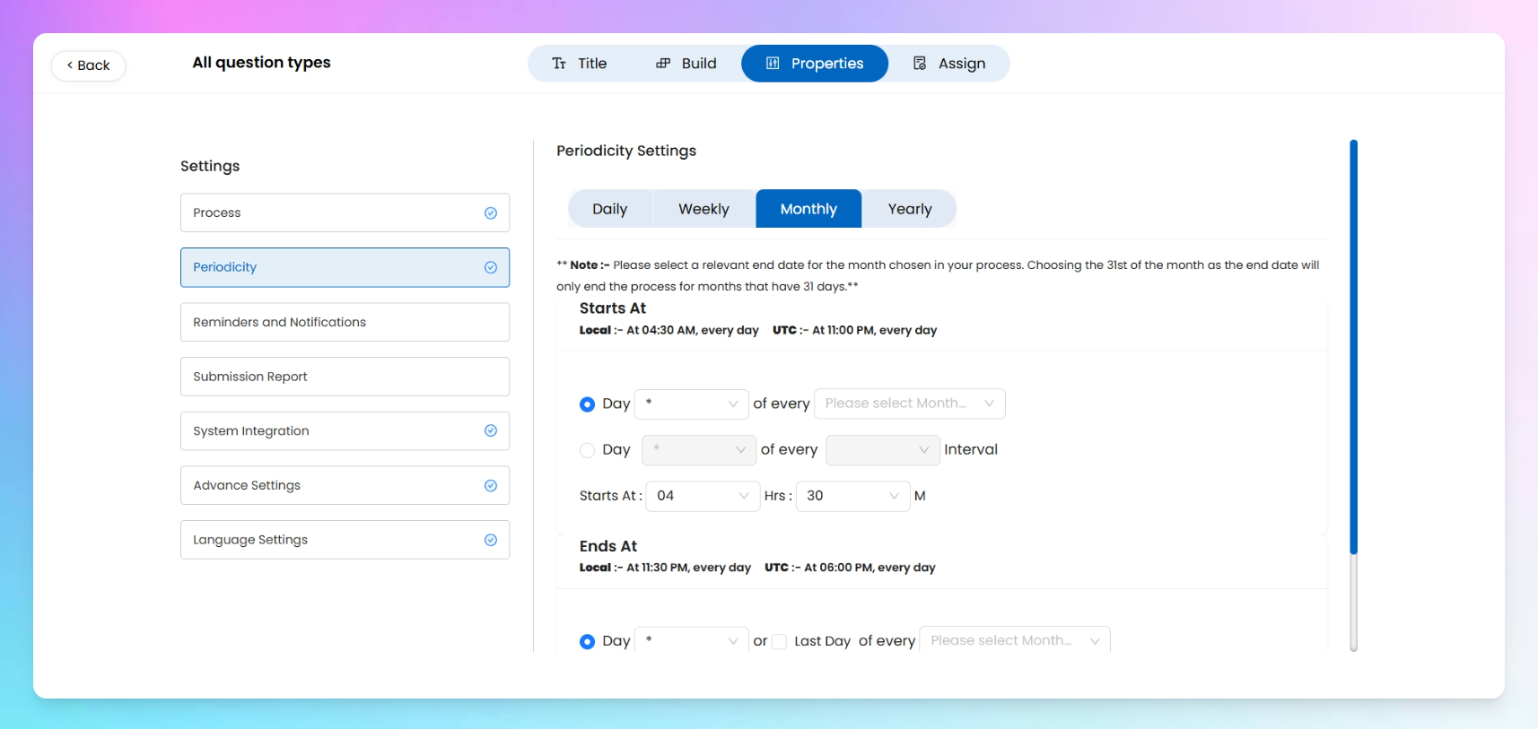
Task: Click the System Integration check icon
Action: pyautogui.click(x=491, y=431)
